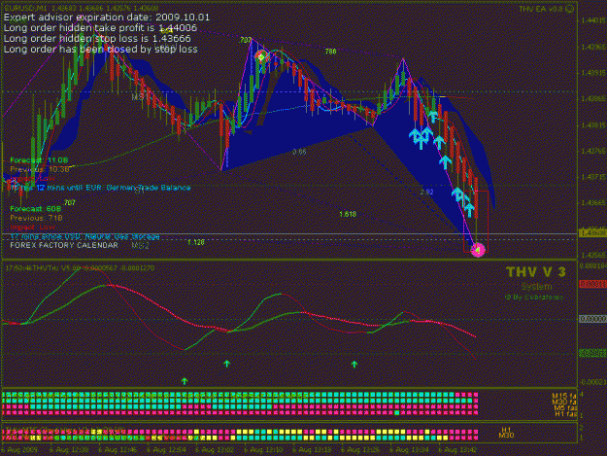Click the M15 trend row label

tap(564, 396)
